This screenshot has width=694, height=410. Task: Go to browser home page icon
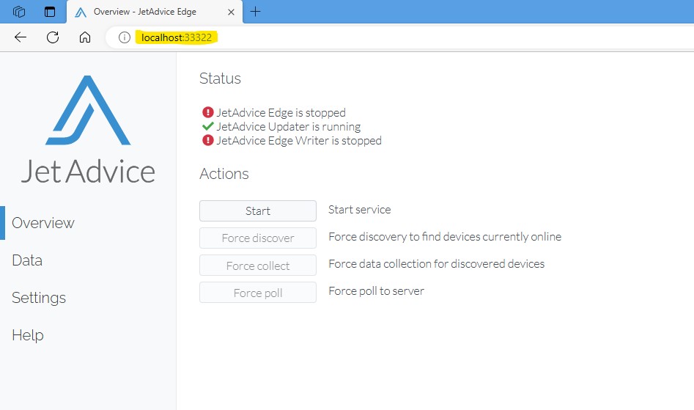tap(85, 37)
